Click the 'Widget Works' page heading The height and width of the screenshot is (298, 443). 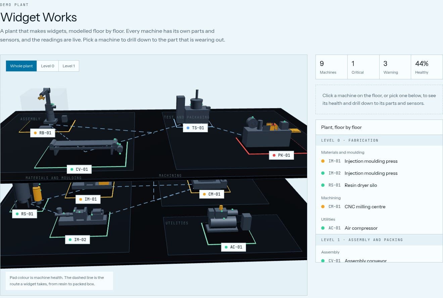[39, 17]
